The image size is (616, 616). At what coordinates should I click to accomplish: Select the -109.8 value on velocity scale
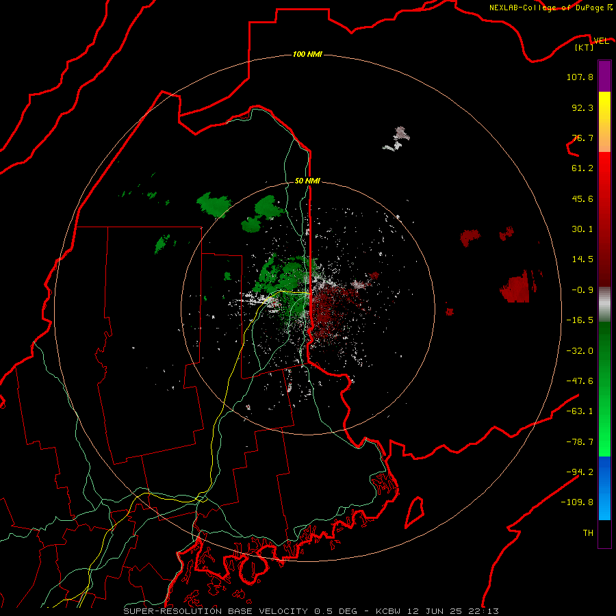point(577,502)
